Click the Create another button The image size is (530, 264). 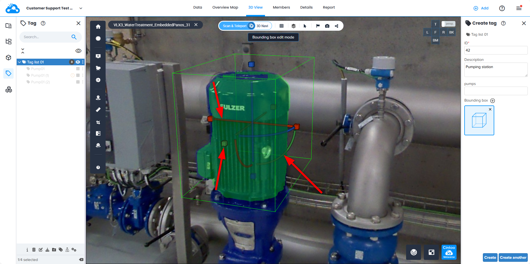[x=513, y=257]
